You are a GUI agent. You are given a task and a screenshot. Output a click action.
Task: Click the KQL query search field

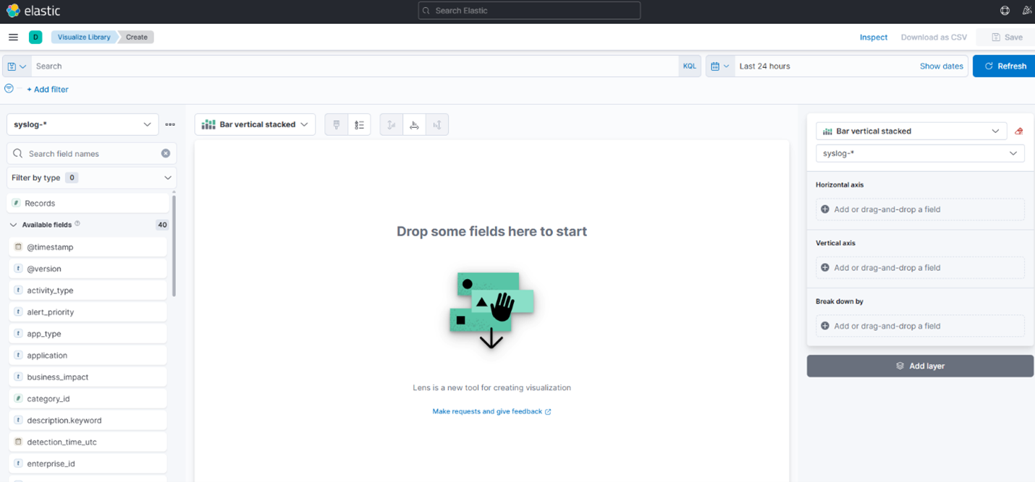pyautogui.click(x=355, y=66)
